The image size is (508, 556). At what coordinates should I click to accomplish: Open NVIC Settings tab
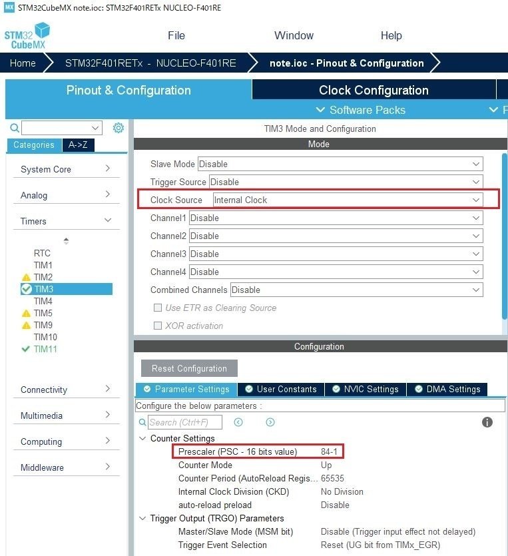(366, 390)
